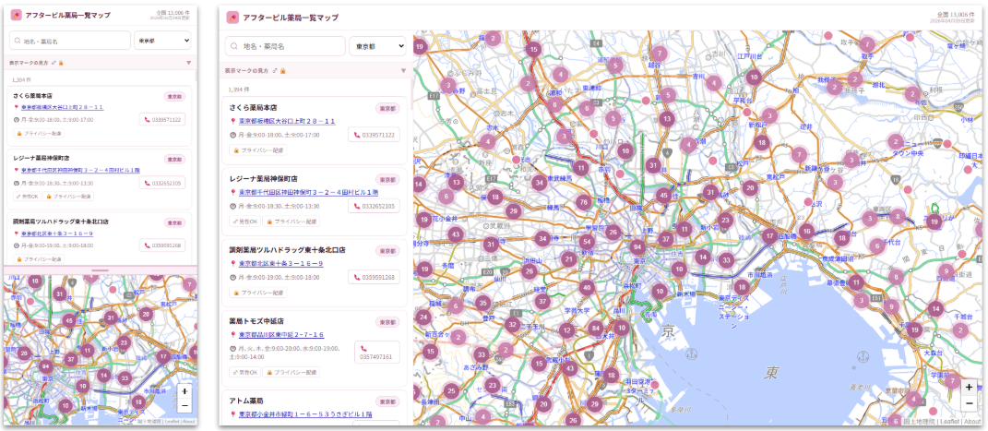This screenshot has height=431, width=988.
Task: Click the 1,394 件 result count in desktop view
Action: (239, 90)
